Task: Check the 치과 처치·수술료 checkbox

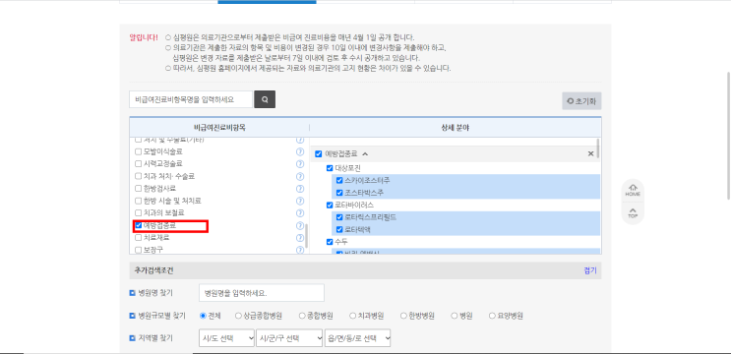Action: click(138, 177)
